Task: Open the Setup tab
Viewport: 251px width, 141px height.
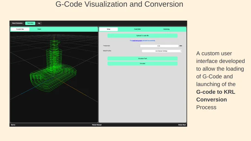Action: 109,29
